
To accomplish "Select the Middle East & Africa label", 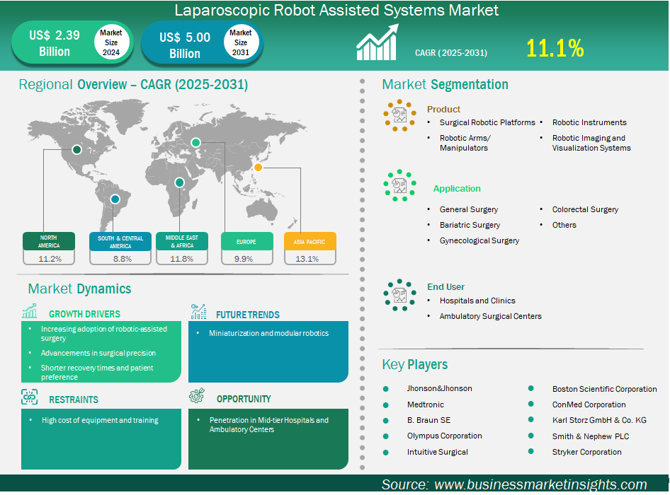I will (x=182, y=242).
